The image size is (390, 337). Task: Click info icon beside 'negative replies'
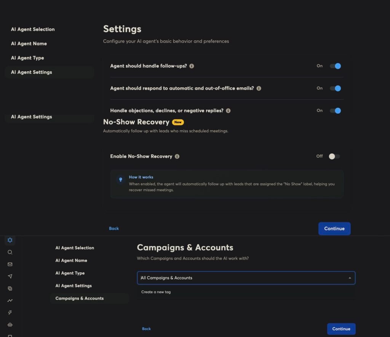pos(228,111)
